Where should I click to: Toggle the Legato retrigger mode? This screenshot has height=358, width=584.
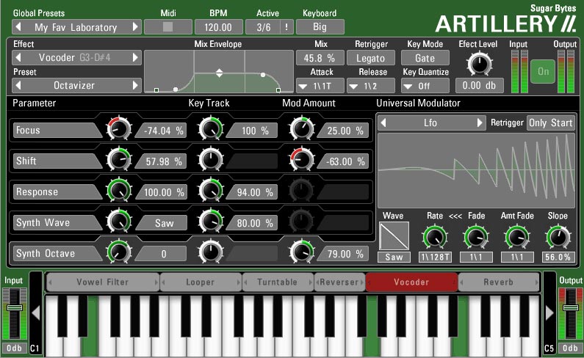tap(371, 58)
